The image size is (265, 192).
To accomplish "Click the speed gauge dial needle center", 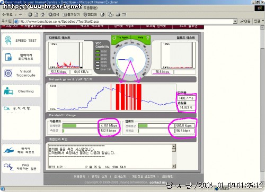I will (x=130, y=60).
